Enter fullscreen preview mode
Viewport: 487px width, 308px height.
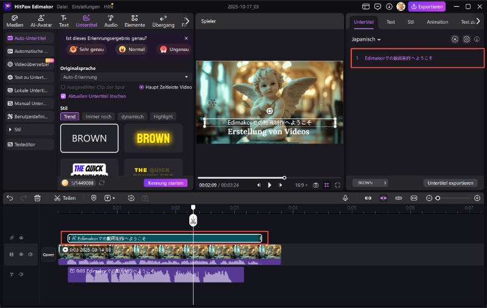click(x=337, y=185)
